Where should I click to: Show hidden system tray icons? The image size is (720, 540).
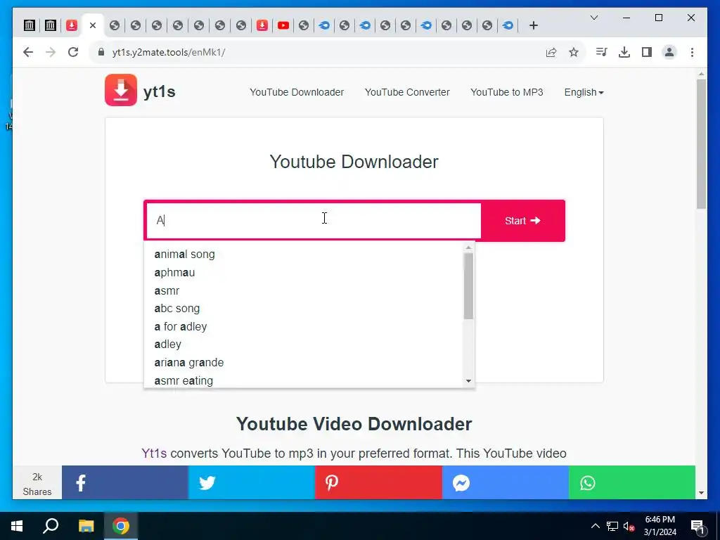pyautogui.click(x=595, y=526)
